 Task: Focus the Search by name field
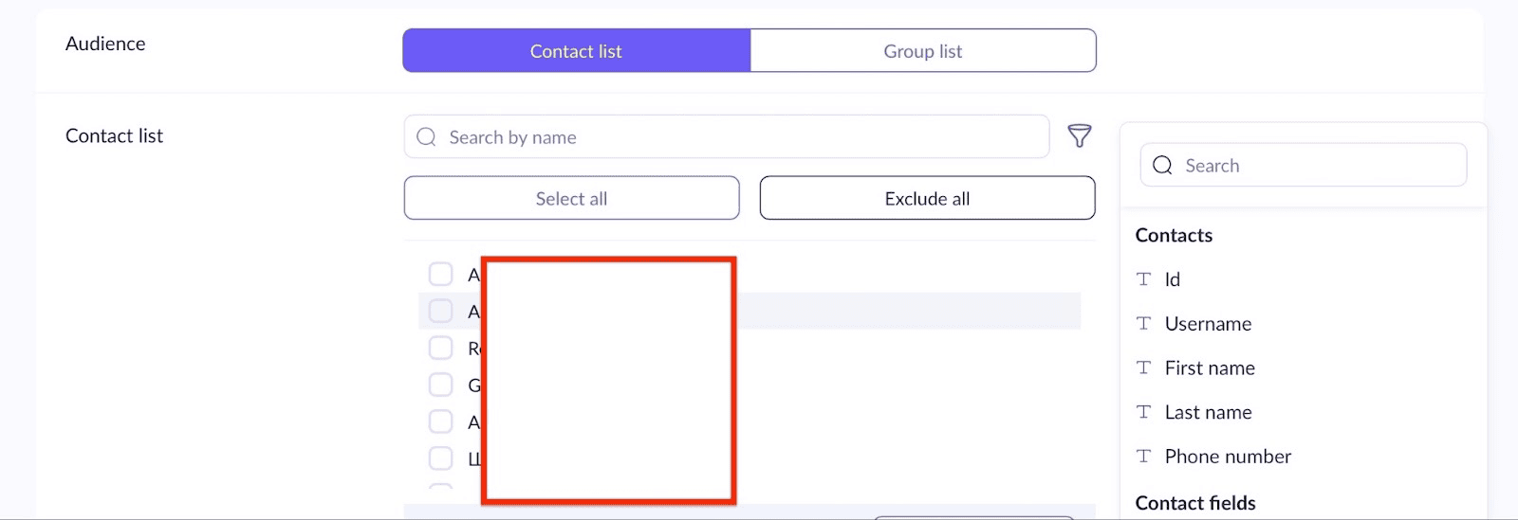click(740, 137)
